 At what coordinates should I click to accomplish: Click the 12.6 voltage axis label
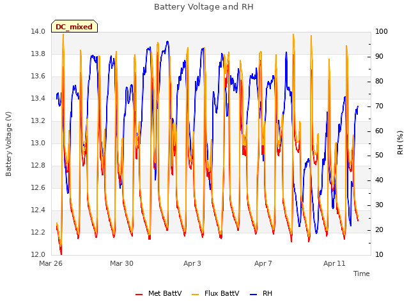[x=38, y=188]
